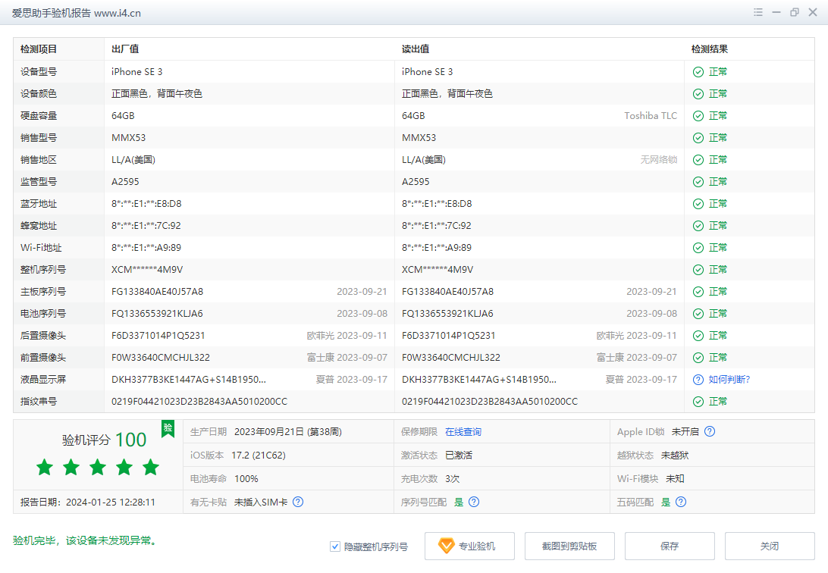Select factory 监管型号 value A2595
The image size is (828, 573).
tap(125, 181)
